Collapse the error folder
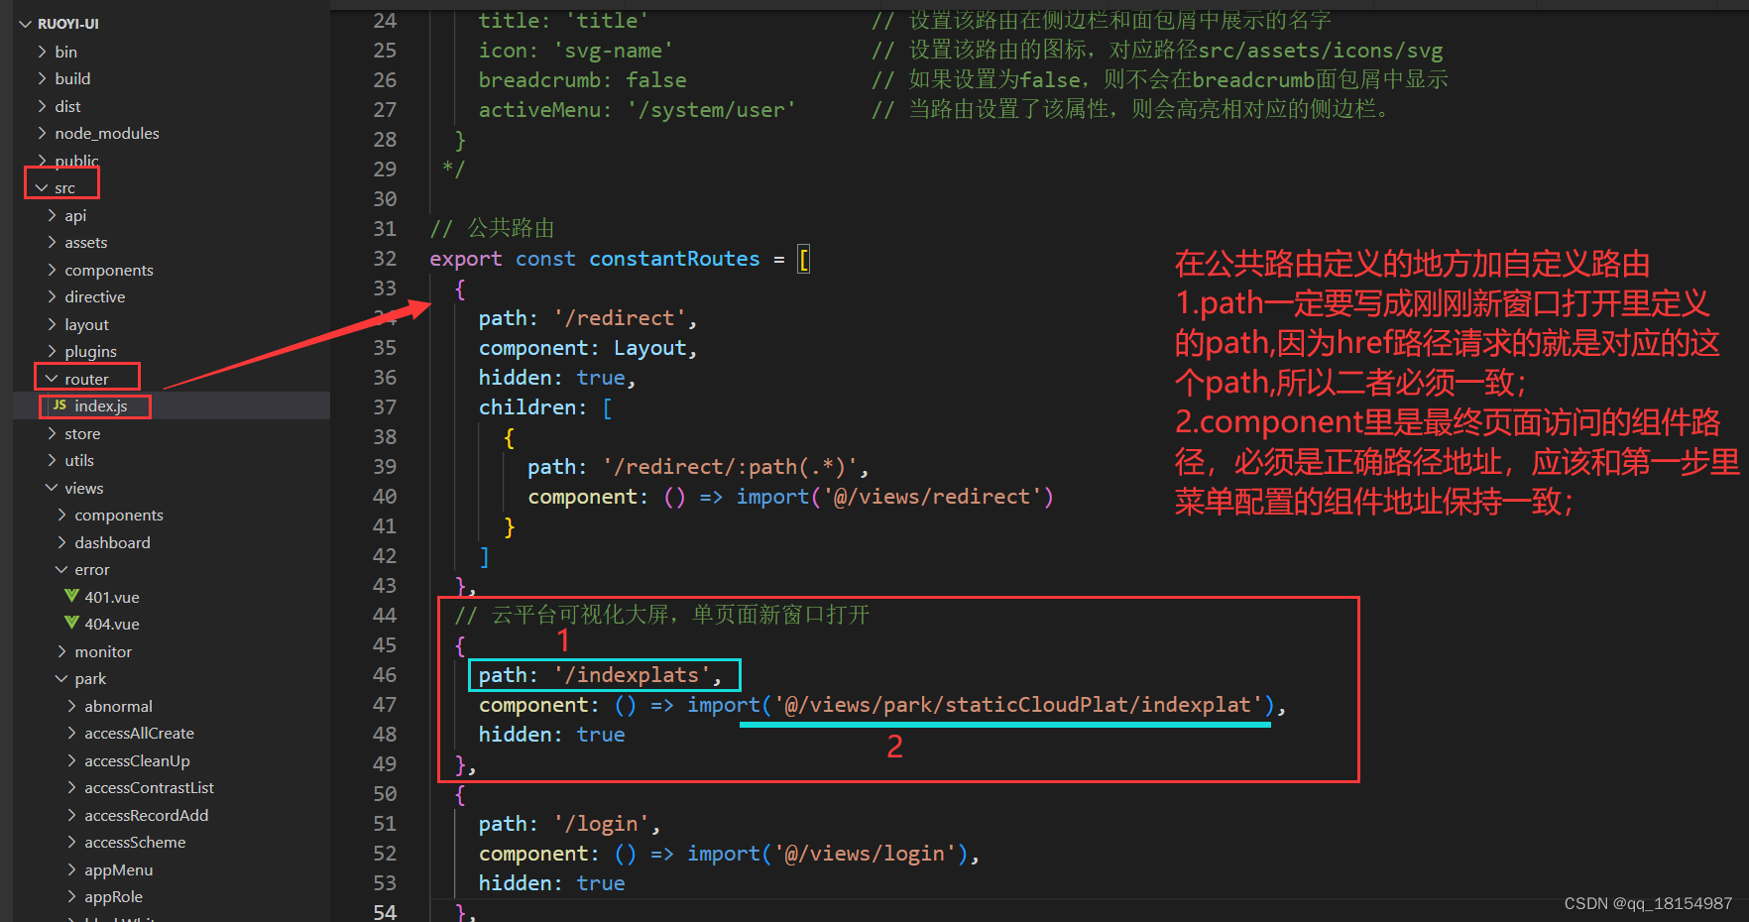The width and height of the screenshot is (1749, 922). point(92,569)
